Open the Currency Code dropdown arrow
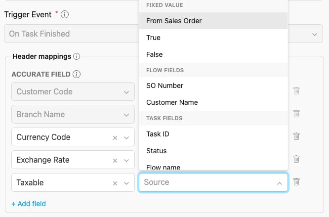 126,138
